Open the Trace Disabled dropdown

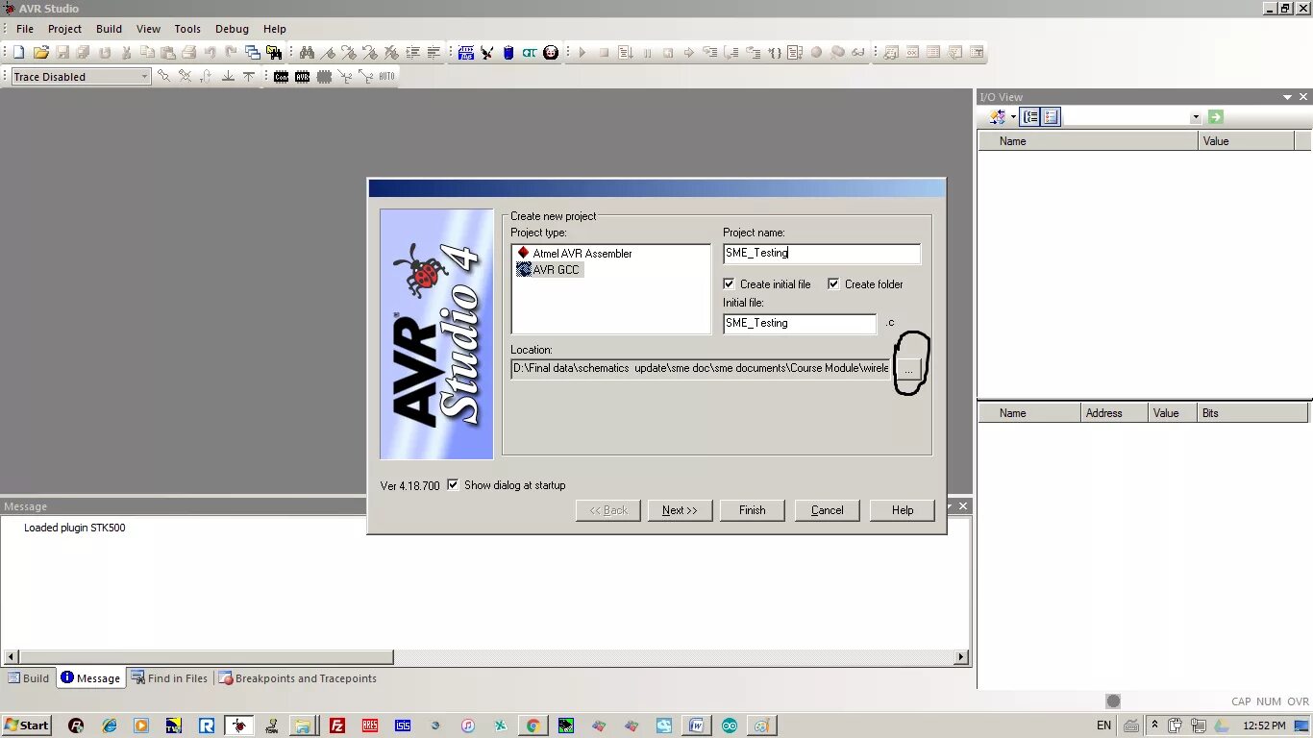[144, 77]
